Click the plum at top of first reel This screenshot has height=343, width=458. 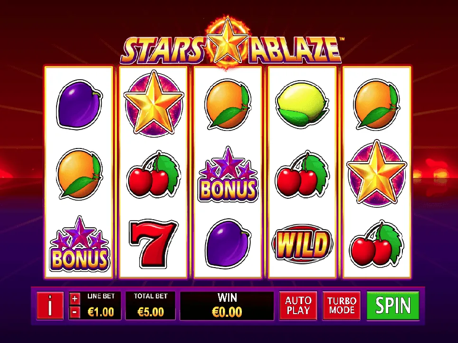pyautogui.click(x=79, y=104)
